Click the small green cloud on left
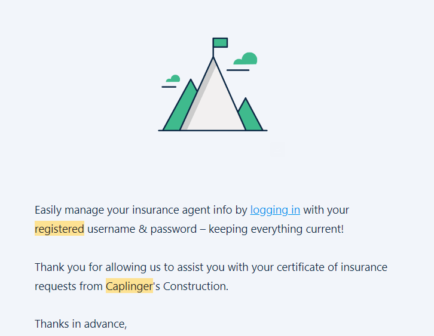 [x=174, y=78]
